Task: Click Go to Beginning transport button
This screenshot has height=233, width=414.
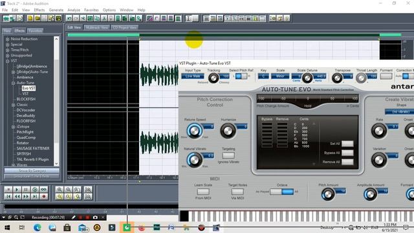Action: pos(8,196)
